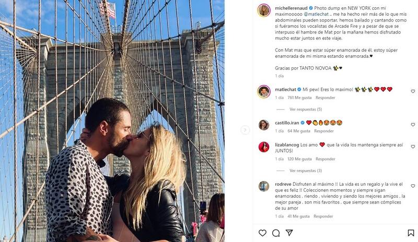Open rodreve username link
This screenshot has width=418, height=242.
point(283,184)
